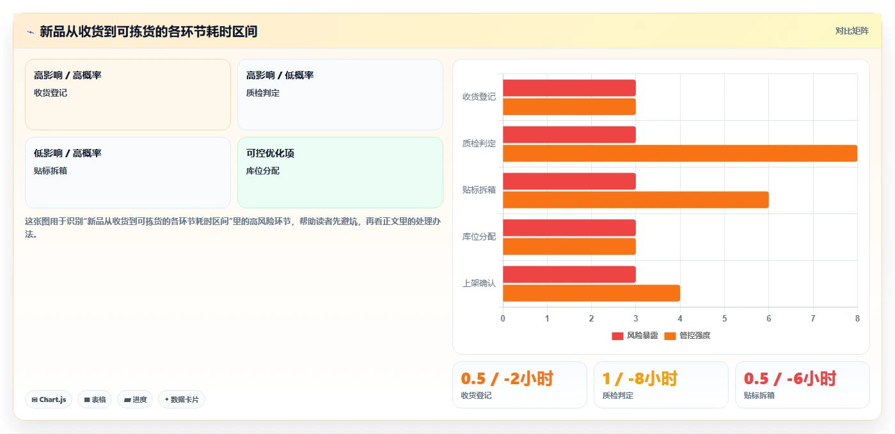Click the 风险暴露 legend text
This screenshot has width=895, height=434.
point(642,336)
